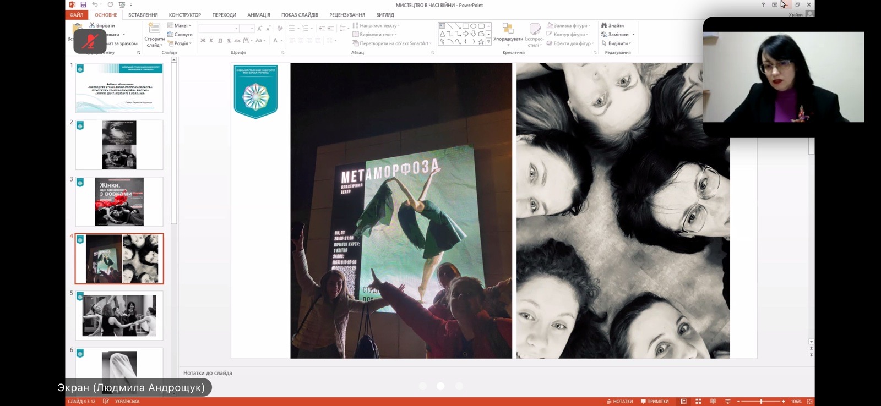Select the rectangle shape in shapes gallery
Screen dimensions: 881x406
coord(465,26)
